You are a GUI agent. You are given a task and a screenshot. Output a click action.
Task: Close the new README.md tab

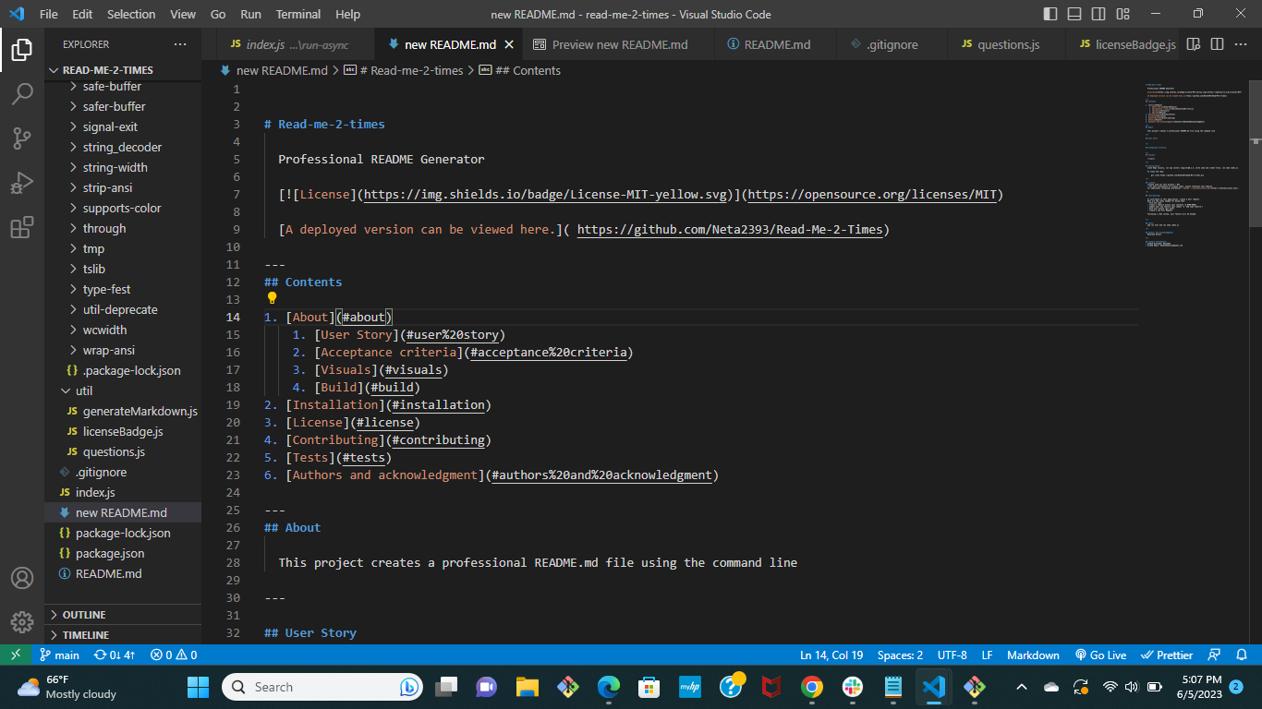click(x=509, y=44)
